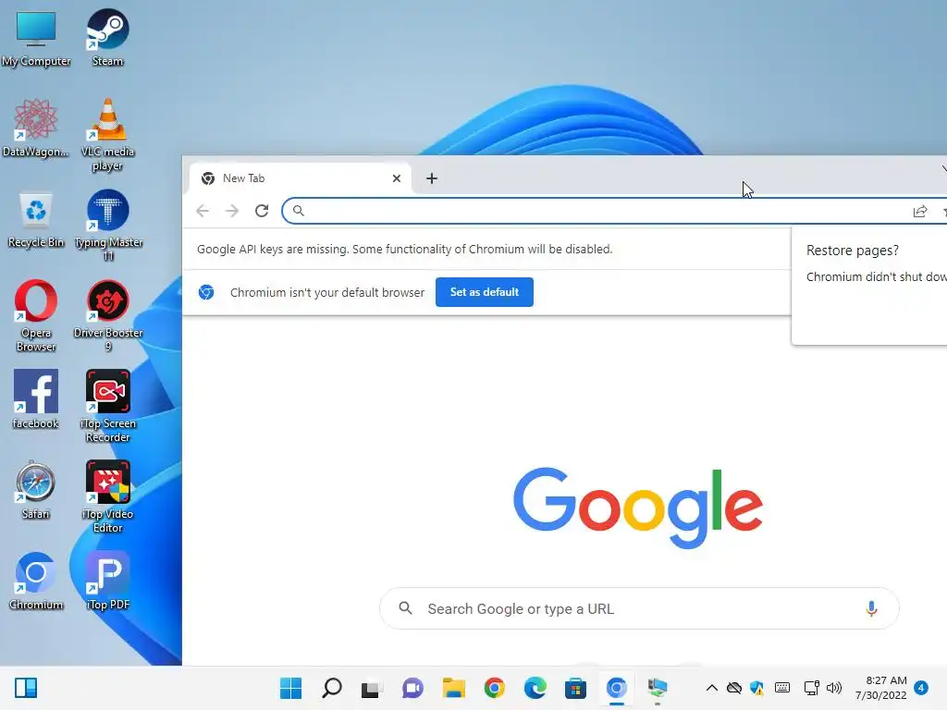Open the volume control tray icon

(x=834, y=688)
